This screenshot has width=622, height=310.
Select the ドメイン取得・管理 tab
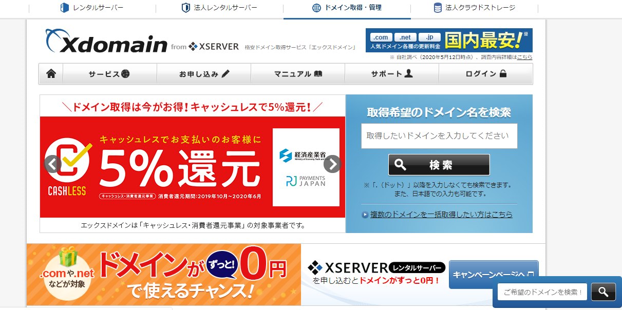347,8
